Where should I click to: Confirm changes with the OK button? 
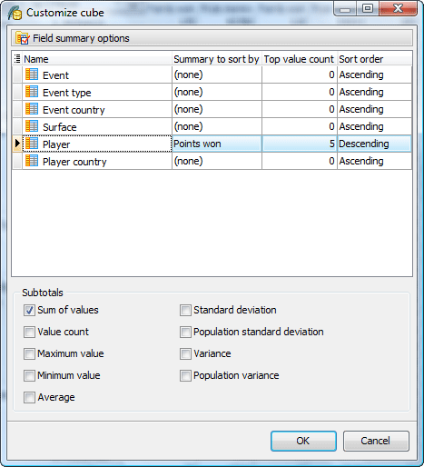click(303, 441)
